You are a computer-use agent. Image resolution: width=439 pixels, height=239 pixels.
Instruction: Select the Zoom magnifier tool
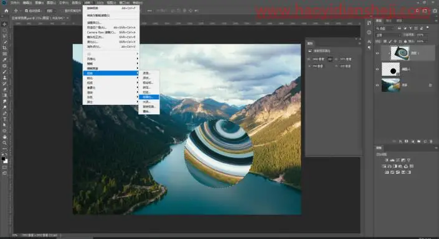click(4, 143)
